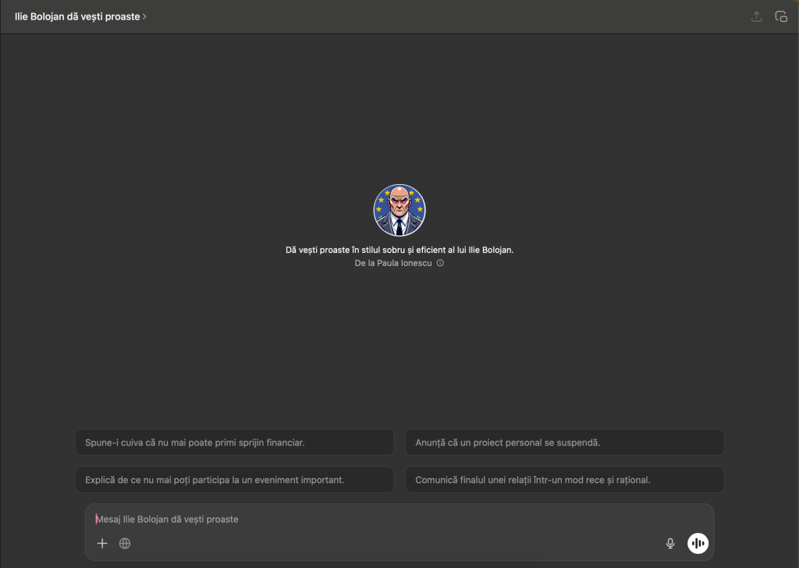Choose the 'proiect personal se suspendă' prompt
The width and height of the screenshot is (799, 568).
click(x=563, y=442)
